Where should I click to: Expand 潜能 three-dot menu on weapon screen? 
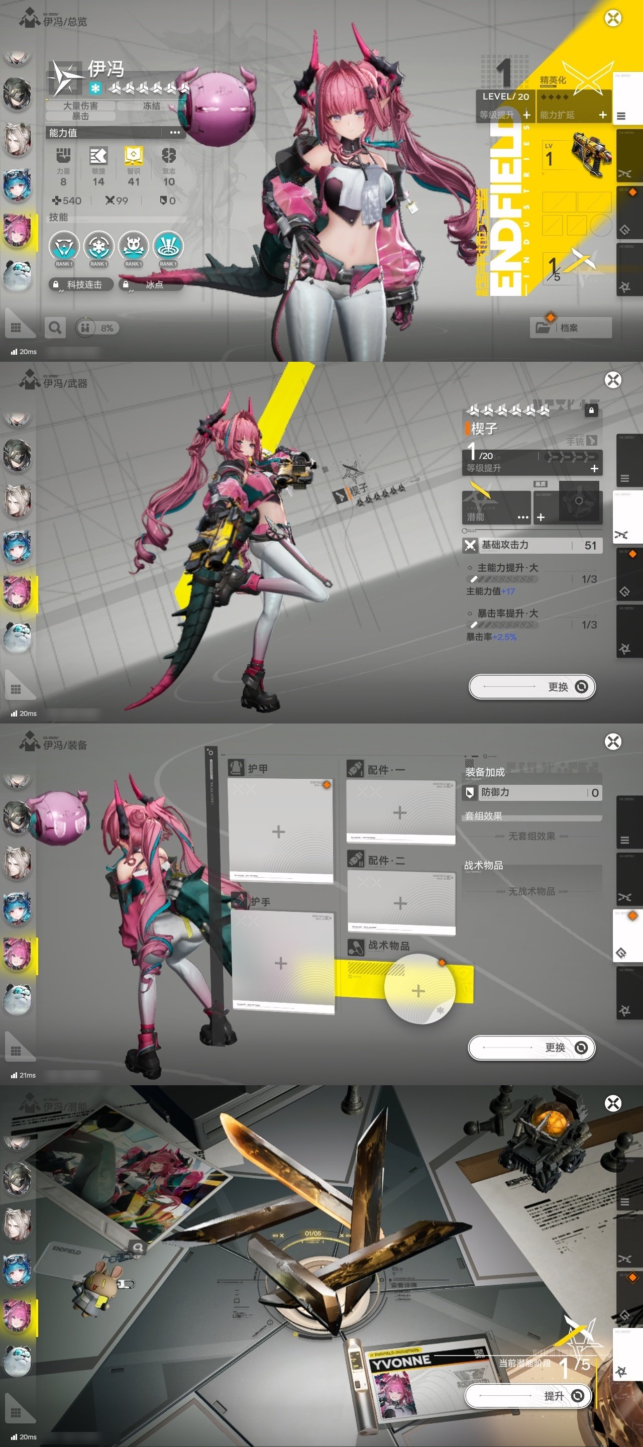click(522, 517)
